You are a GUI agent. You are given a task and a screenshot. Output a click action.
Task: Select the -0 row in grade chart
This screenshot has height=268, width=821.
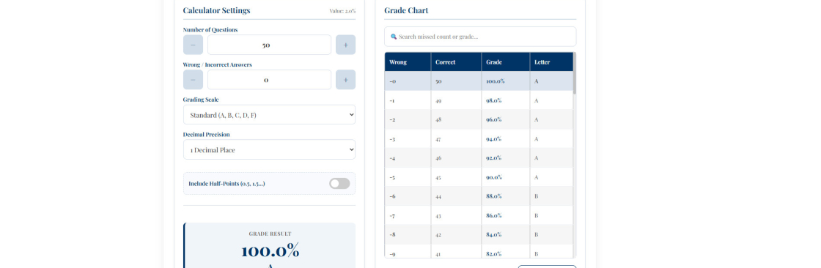pyautogui.click(x=479, y=81)
